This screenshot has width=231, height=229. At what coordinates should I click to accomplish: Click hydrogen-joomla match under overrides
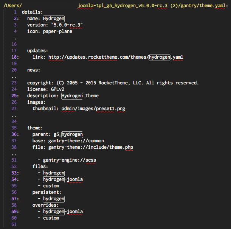[54, 212]
